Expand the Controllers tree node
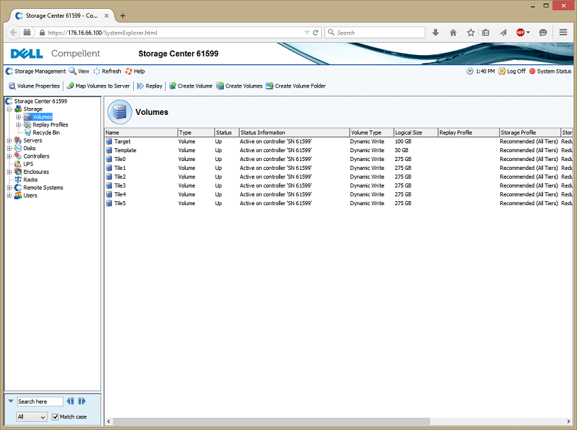577x430 pixels. (x=10, y=156)
